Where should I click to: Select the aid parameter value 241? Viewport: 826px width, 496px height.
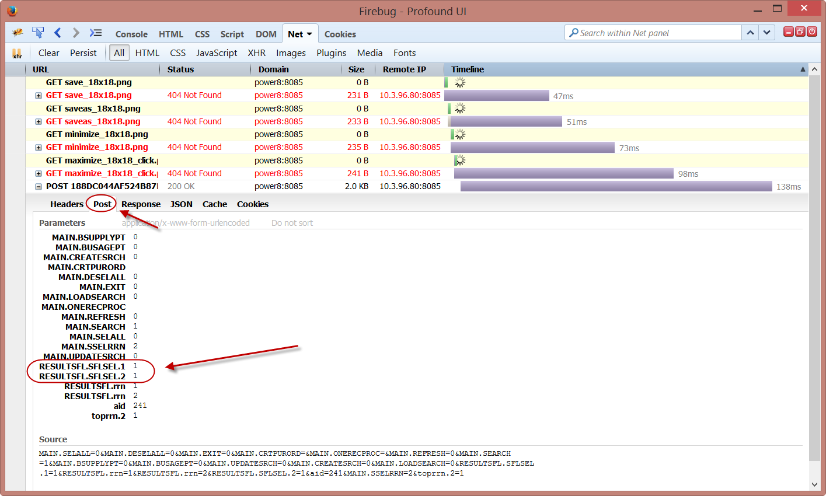click(x=140, y=406)
